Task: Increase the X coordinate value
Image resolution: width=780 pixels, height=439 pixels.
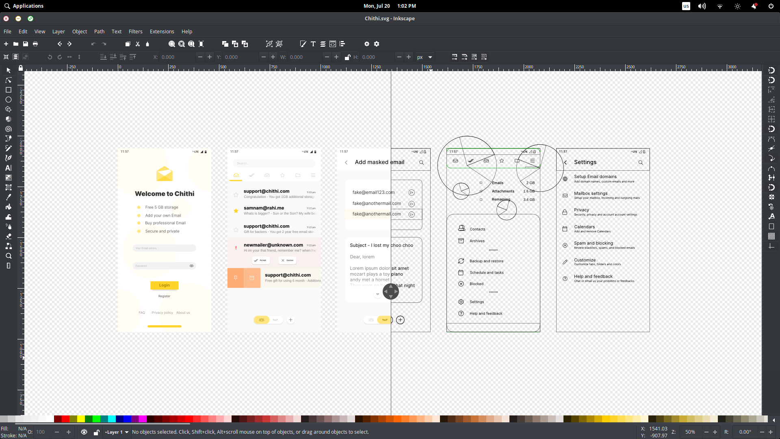Action: 210,57
